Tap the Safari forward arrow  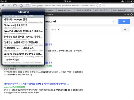coord(9,5)
